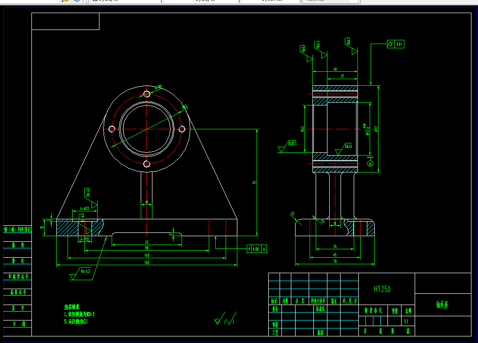This screenshot has height=343, width=478.
Task: Select the 0.08 A tolerance frame
Action: tap(257, 249)
